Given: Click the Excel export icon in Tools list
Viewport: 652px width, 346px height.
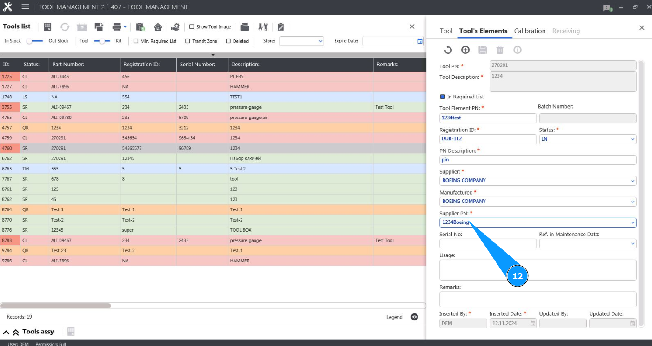Looking at the screenshot, I should pos(47,27).
